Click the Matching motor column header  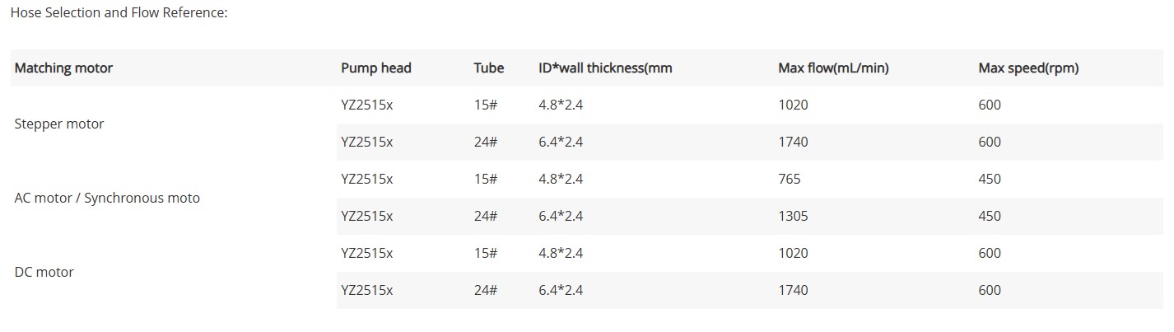click(x=63, y=68)
